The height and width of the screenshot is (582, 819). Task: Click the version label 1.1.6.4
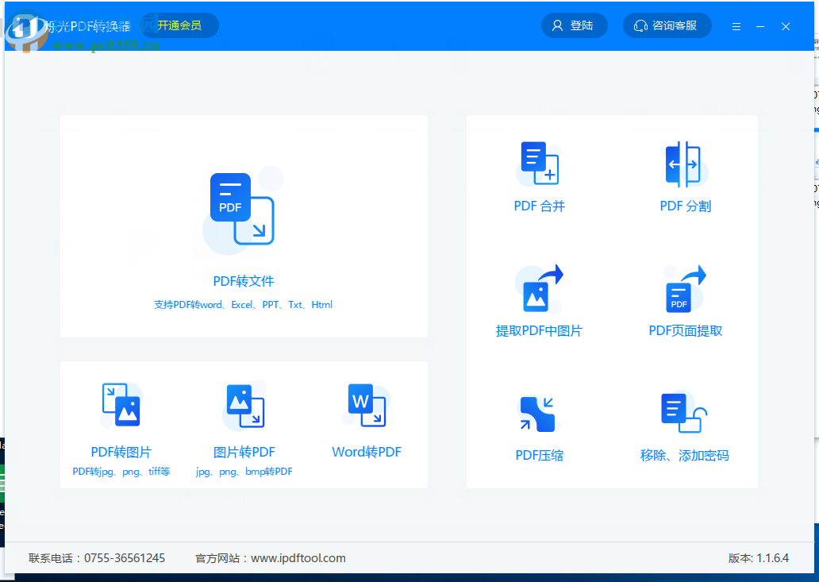[774, 557]
